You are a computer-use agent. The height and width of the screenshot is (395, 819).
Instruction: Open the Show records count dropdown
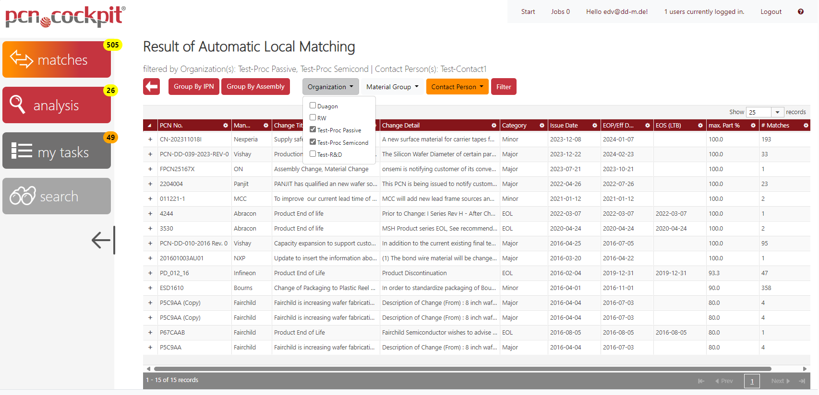coord(777,112)
